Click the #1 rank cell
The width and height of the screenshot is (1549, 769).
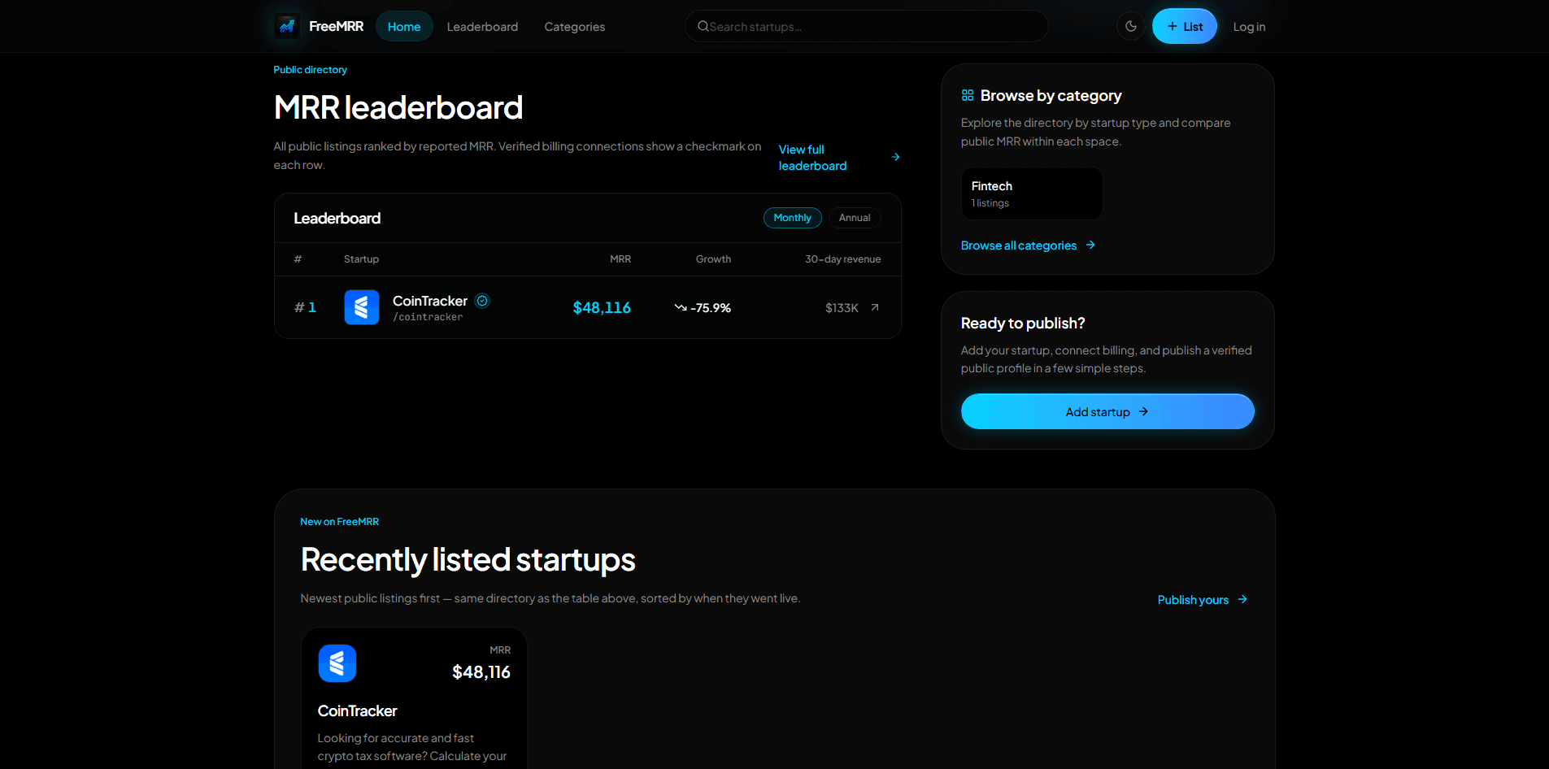(x=305, y=307)
